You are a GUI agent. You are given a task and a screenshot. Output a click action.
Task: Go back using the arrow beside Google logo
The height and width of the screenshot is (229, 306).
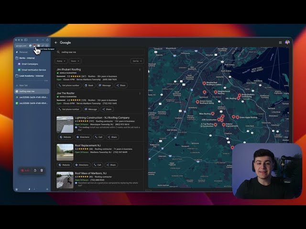[56, 42]
